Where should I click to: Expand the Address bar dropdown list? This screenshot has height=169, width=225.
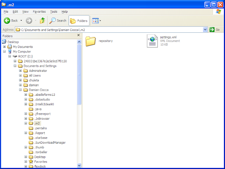[x=205, y=30]
